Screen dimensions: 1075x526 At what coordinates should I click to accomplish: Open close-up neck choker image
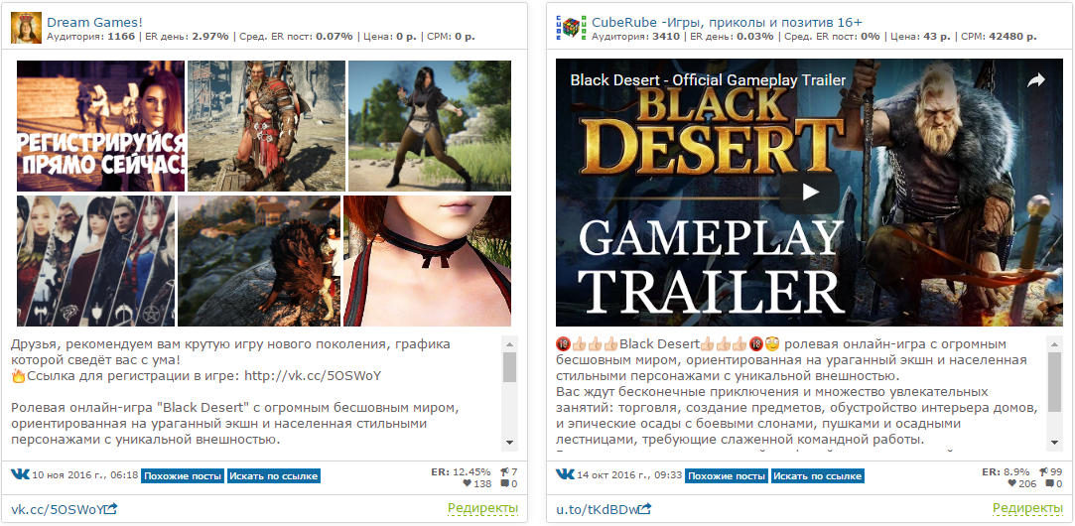(427, 261)
